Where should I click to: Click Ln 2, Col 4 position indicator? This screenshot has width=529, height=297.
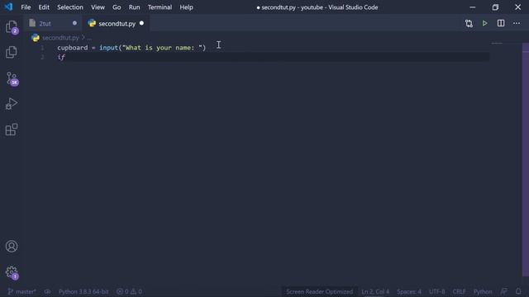(x=375, y=291)
